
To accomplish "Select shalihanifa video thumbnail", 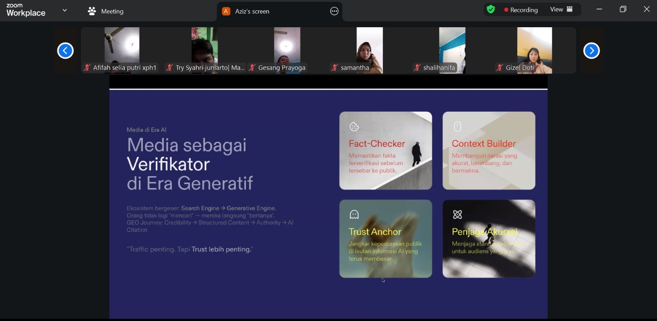I will point(452,50).
